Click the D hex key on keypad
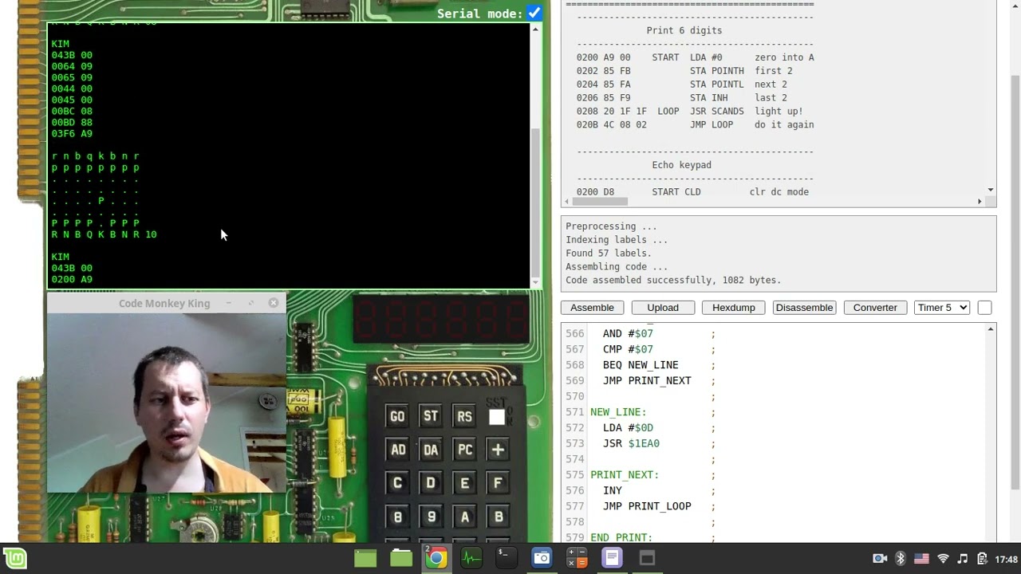This screenshot has height=574, width=1021. click(431, 483)
